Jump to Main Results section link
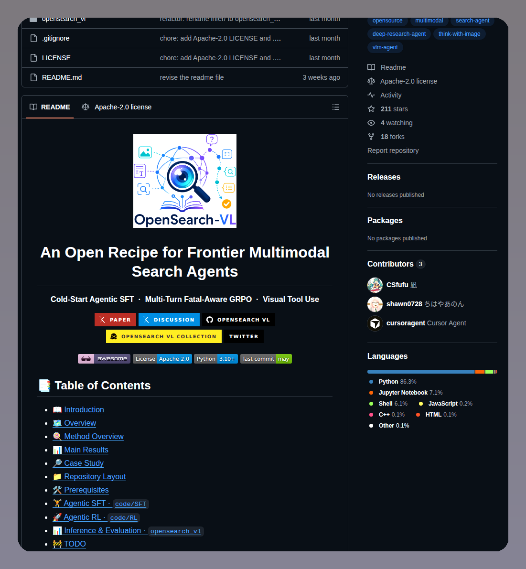Screen dimensions: 526x569 (x=81, y=450)
